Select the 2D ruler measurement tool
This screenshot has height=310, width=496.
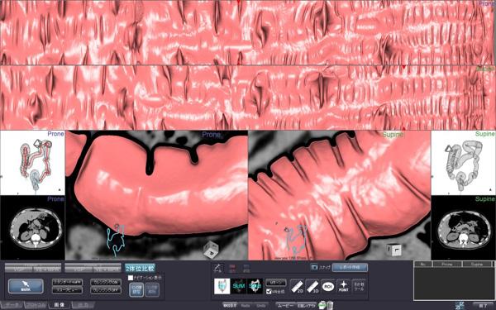pos(297,287)
